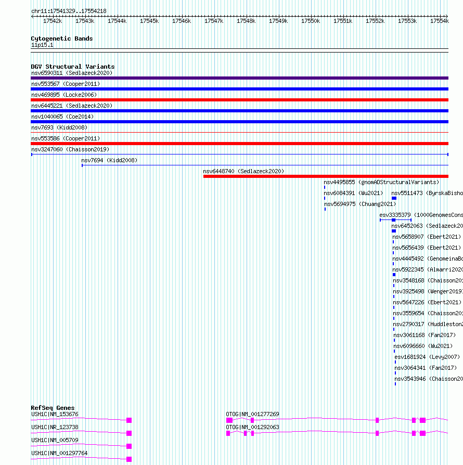463x465 pixels.
Task: Click the 17548k ruler tick label
Action: pos(246,21)
